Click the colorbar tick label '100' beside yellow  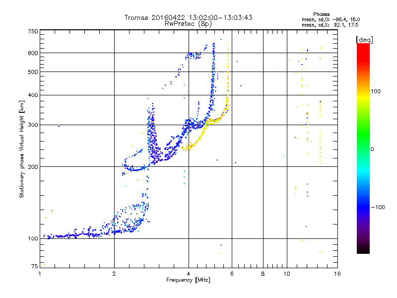point(376,91)
